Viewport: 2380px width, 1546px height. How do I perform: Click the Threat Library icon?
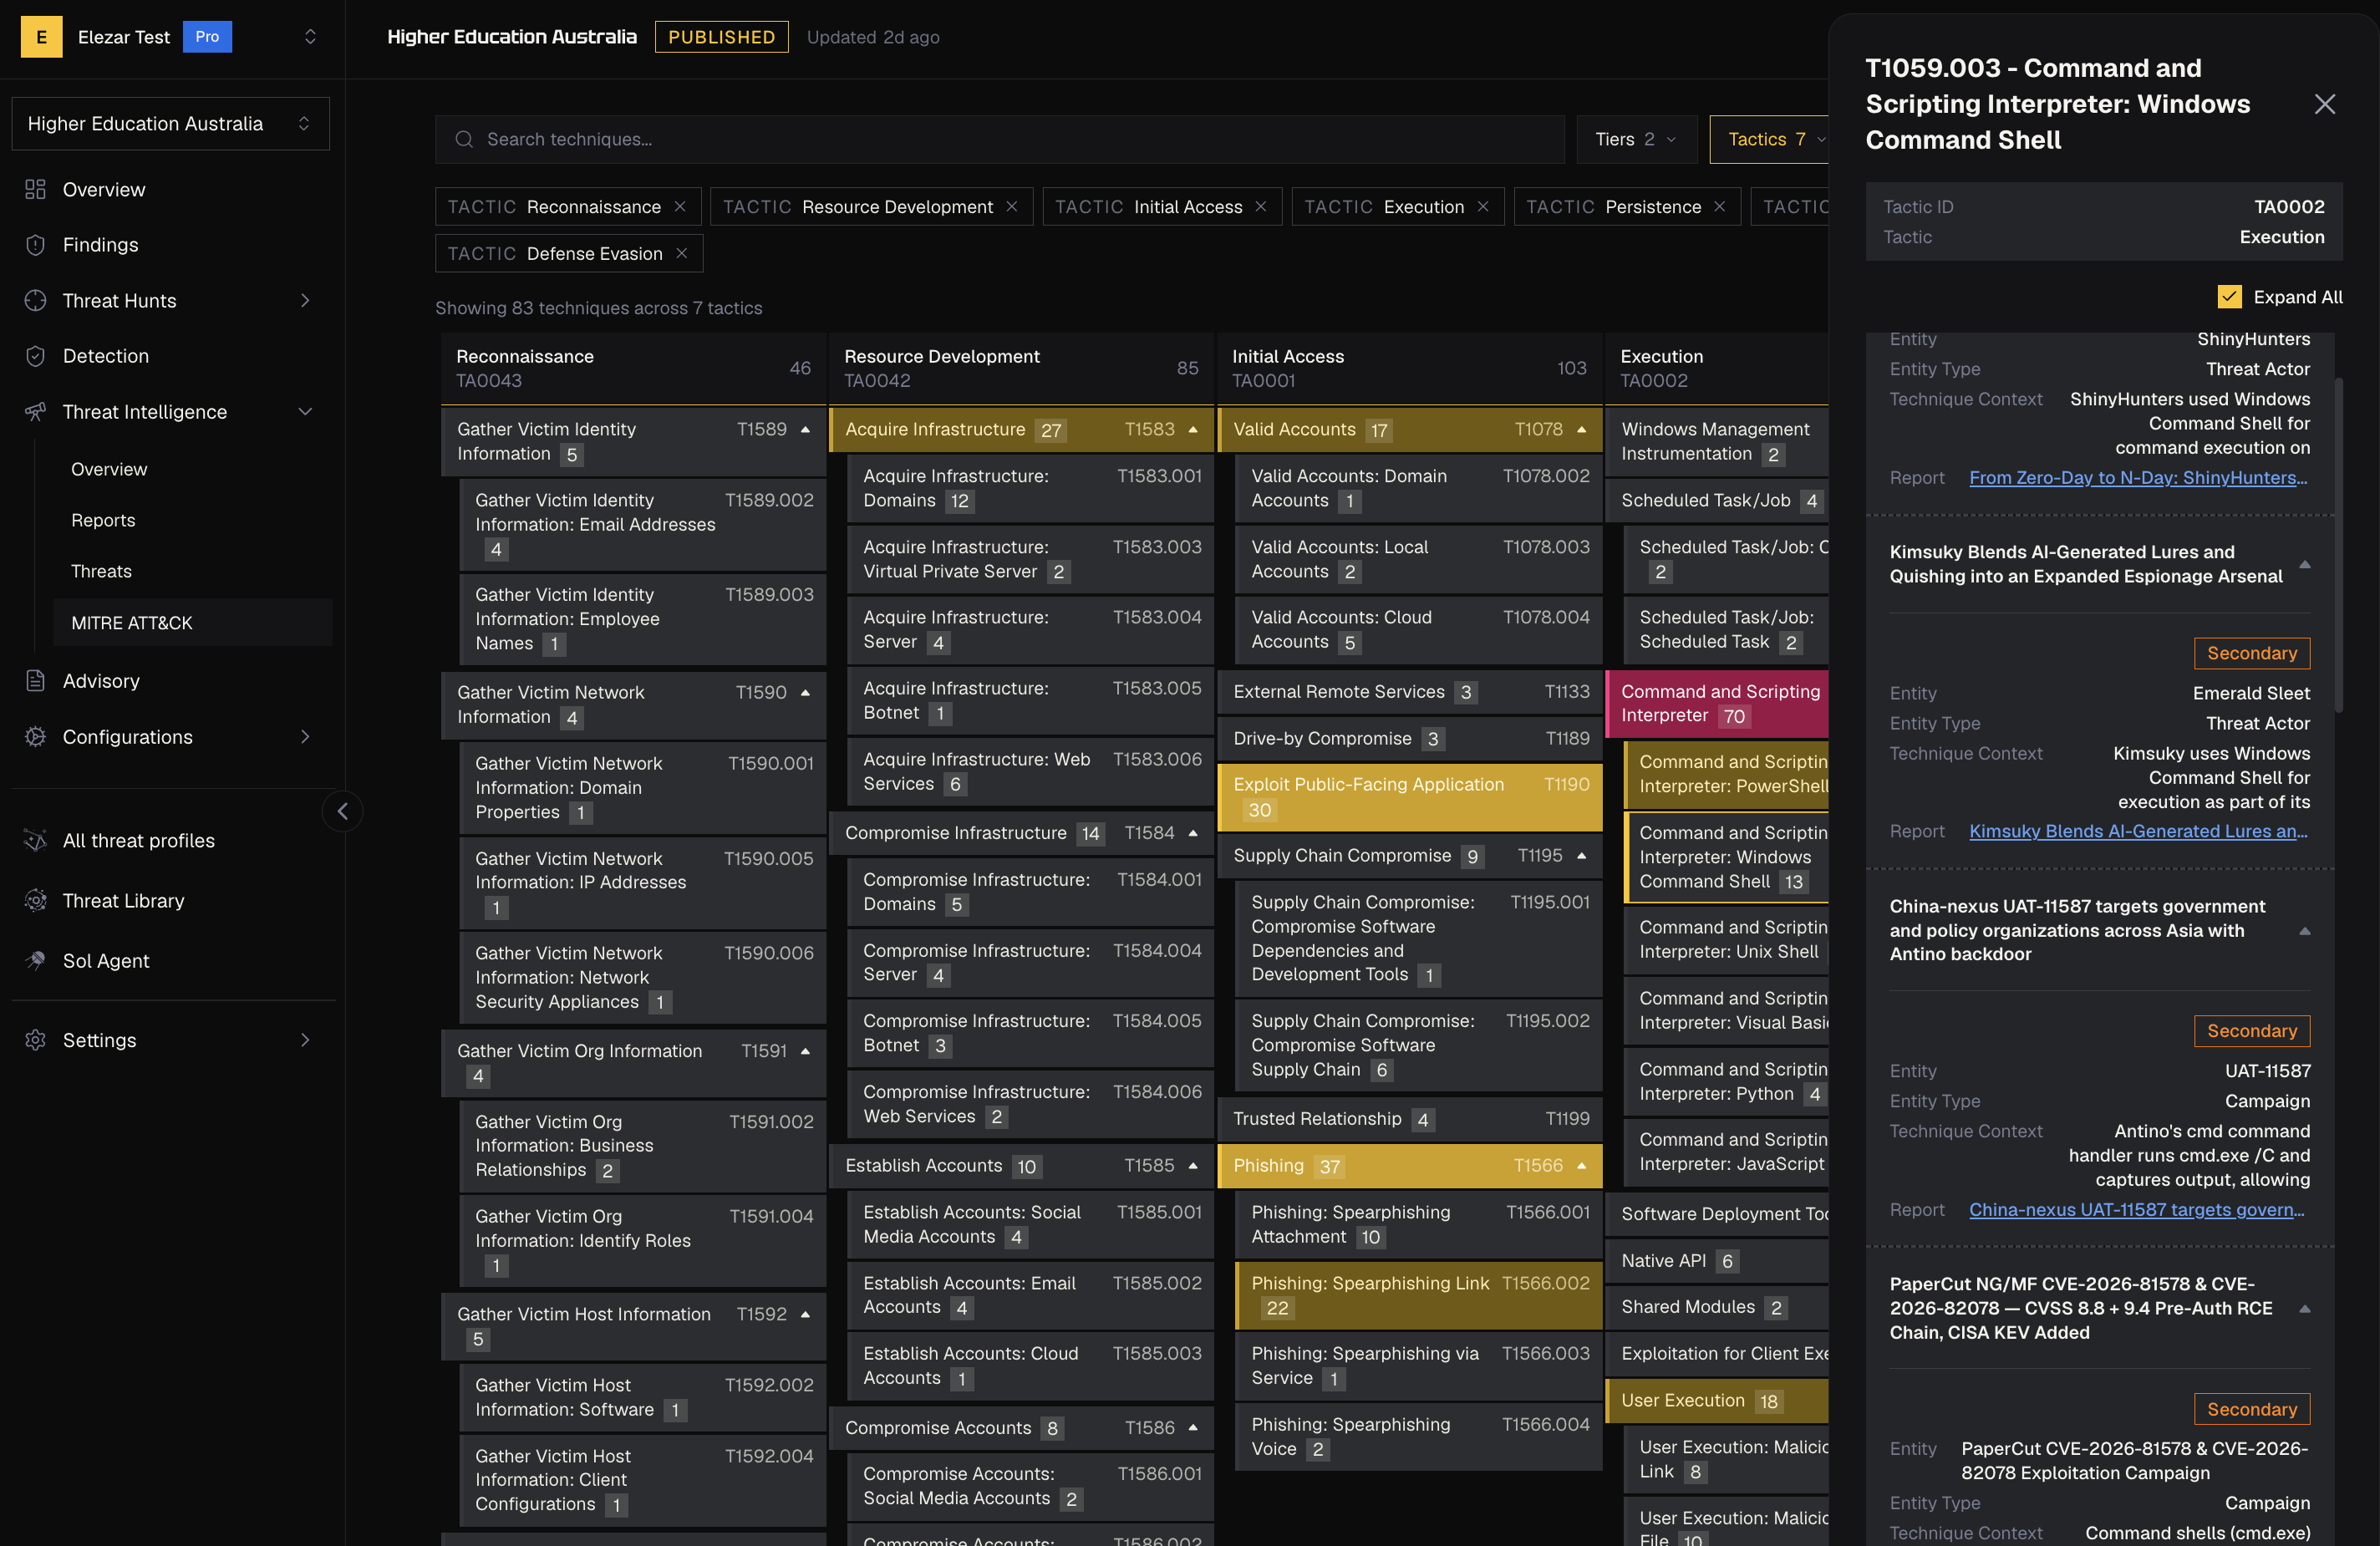click(x=36, y=900)
